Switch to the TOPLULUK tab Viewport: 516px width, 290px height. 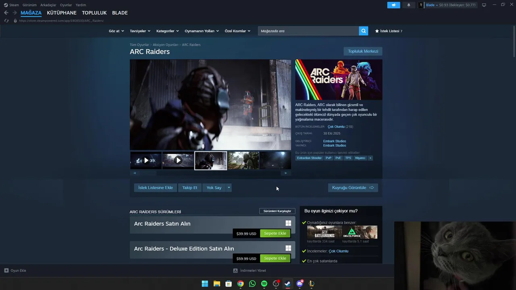94,13
